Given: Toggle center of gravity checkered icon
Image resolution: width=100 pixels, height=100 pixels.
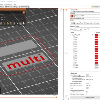Looking at the screenshot, I should click(17, 23).
